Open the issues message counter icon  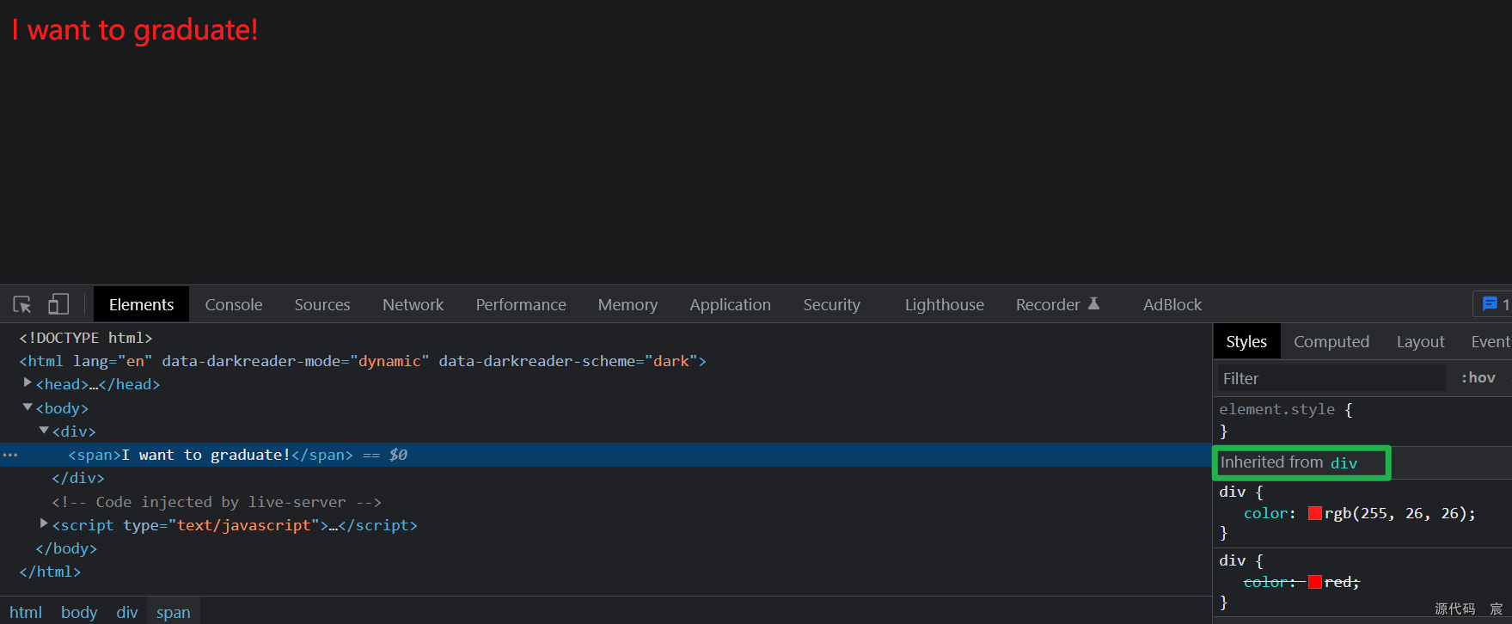pos(1491,304)
